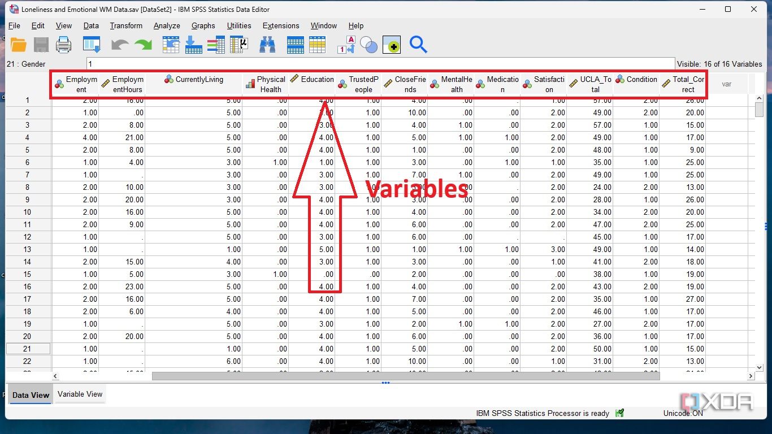
Task: Click 'IBM SPSS Statistics Processor is ready' status
Action: [x=543, y=413]
